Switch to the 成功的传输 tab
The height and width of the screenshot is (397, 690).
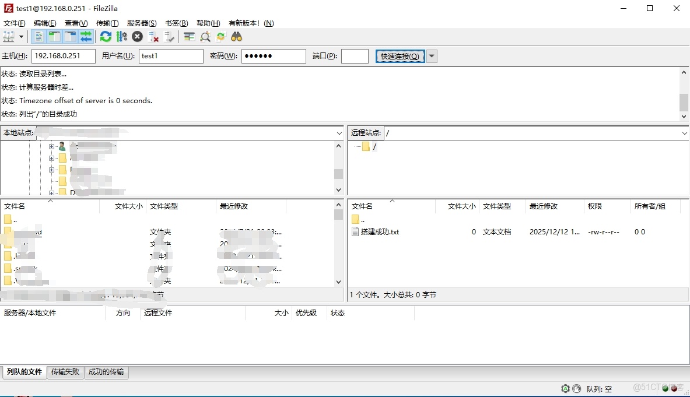106,371
